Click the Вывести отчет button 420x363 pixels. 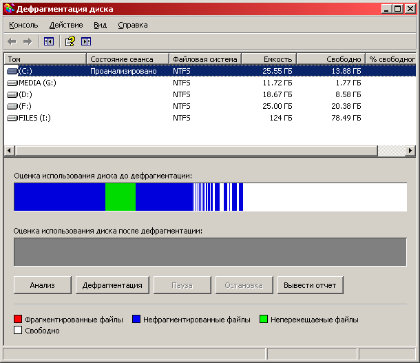[310, 285]
